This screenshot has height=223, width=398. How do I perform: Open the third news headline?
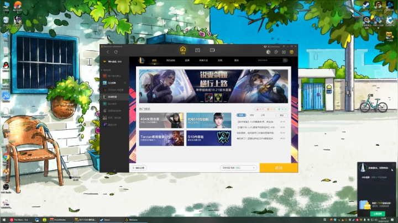pyautogui.click(x=256, y=133)
